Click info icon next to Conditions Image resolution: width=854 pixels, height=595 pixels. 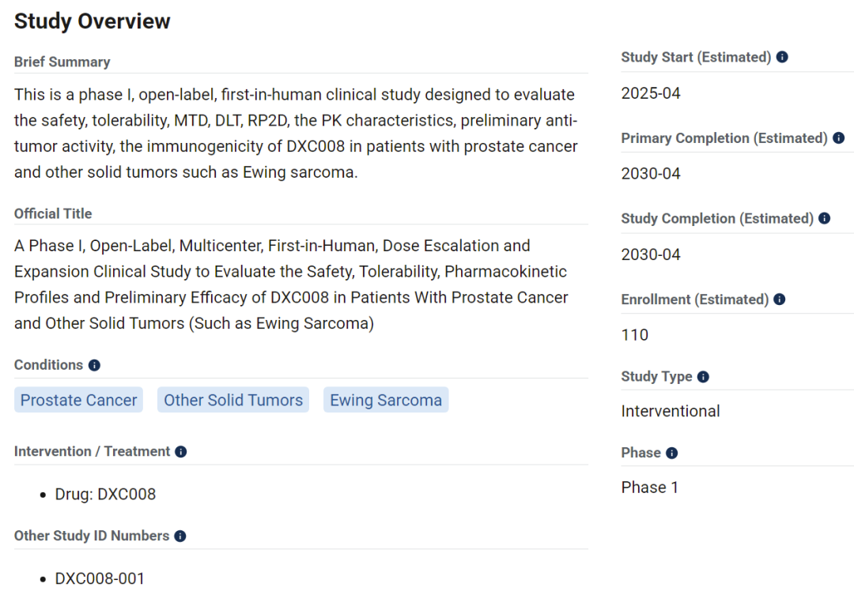pos(94,365)
